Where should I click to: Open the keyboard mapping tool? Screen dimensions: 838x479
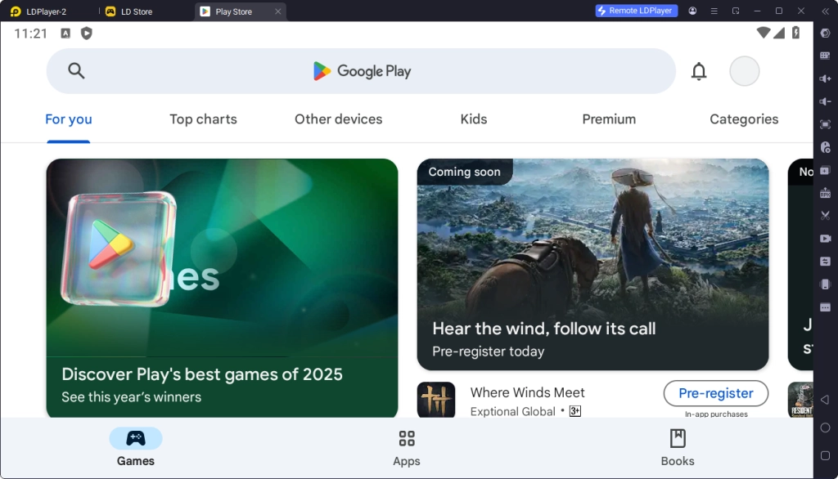click(825, 56)
